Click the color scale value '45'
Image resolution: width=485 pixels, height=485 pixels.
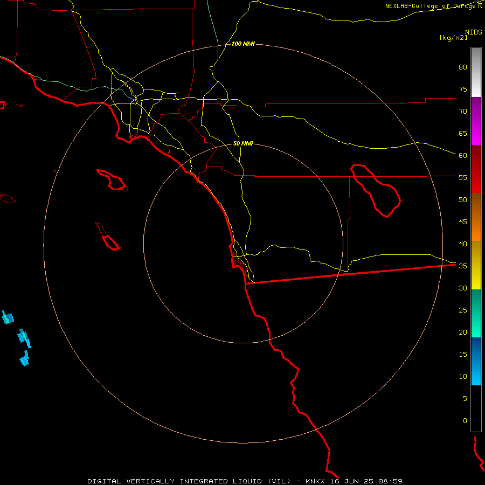(x=463, y=222)
